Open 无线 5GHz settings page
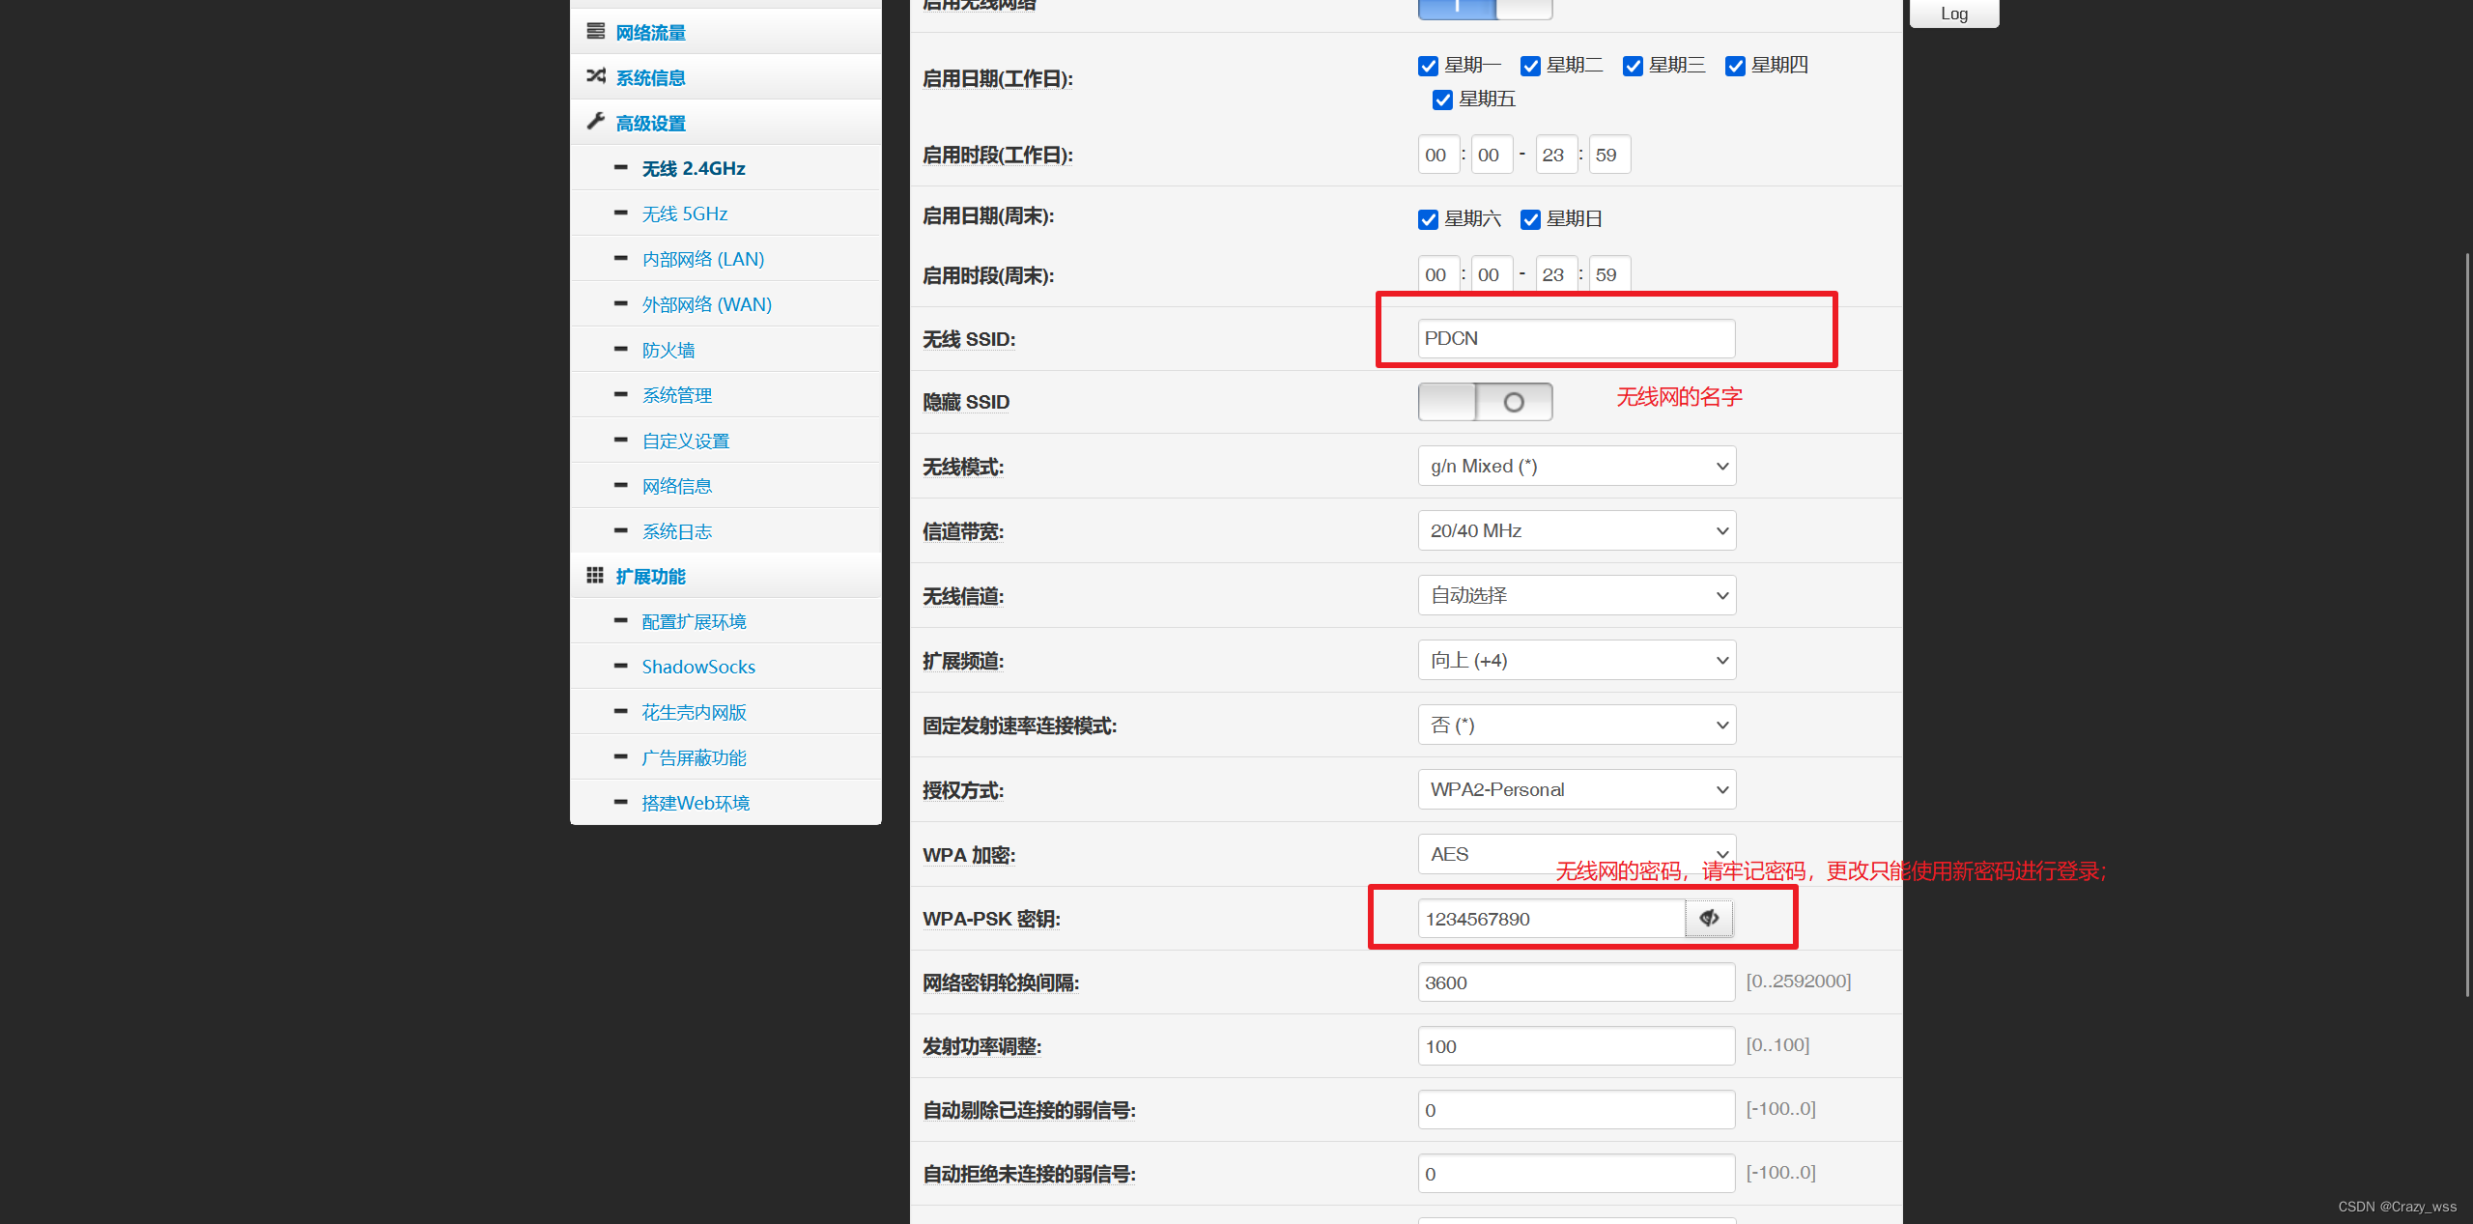The image size is (2473, 1224). coord(684,213)
